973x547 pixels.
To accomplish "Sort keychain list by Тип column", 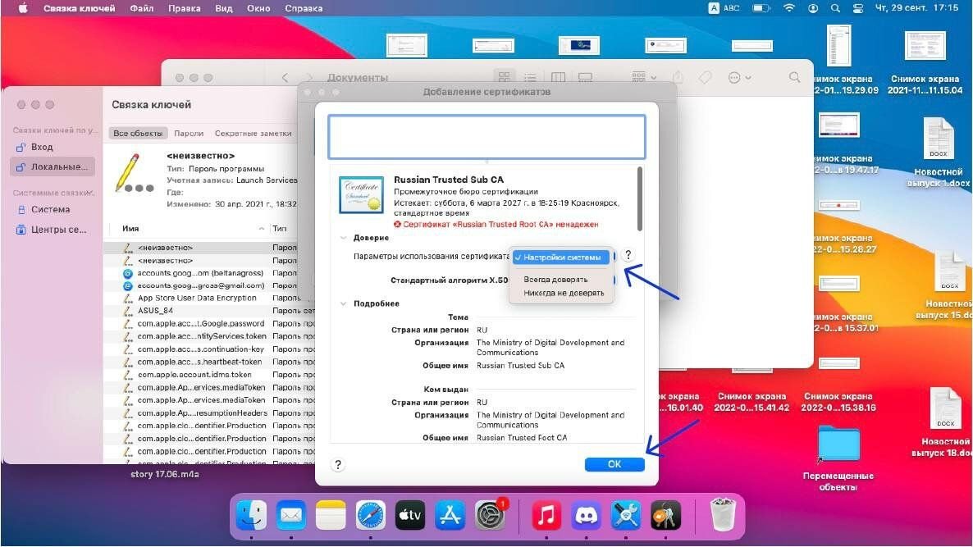I will [279, 229].
